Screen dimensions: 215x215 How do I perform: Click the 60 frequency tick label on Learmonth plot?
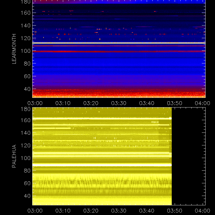point(27,76)
